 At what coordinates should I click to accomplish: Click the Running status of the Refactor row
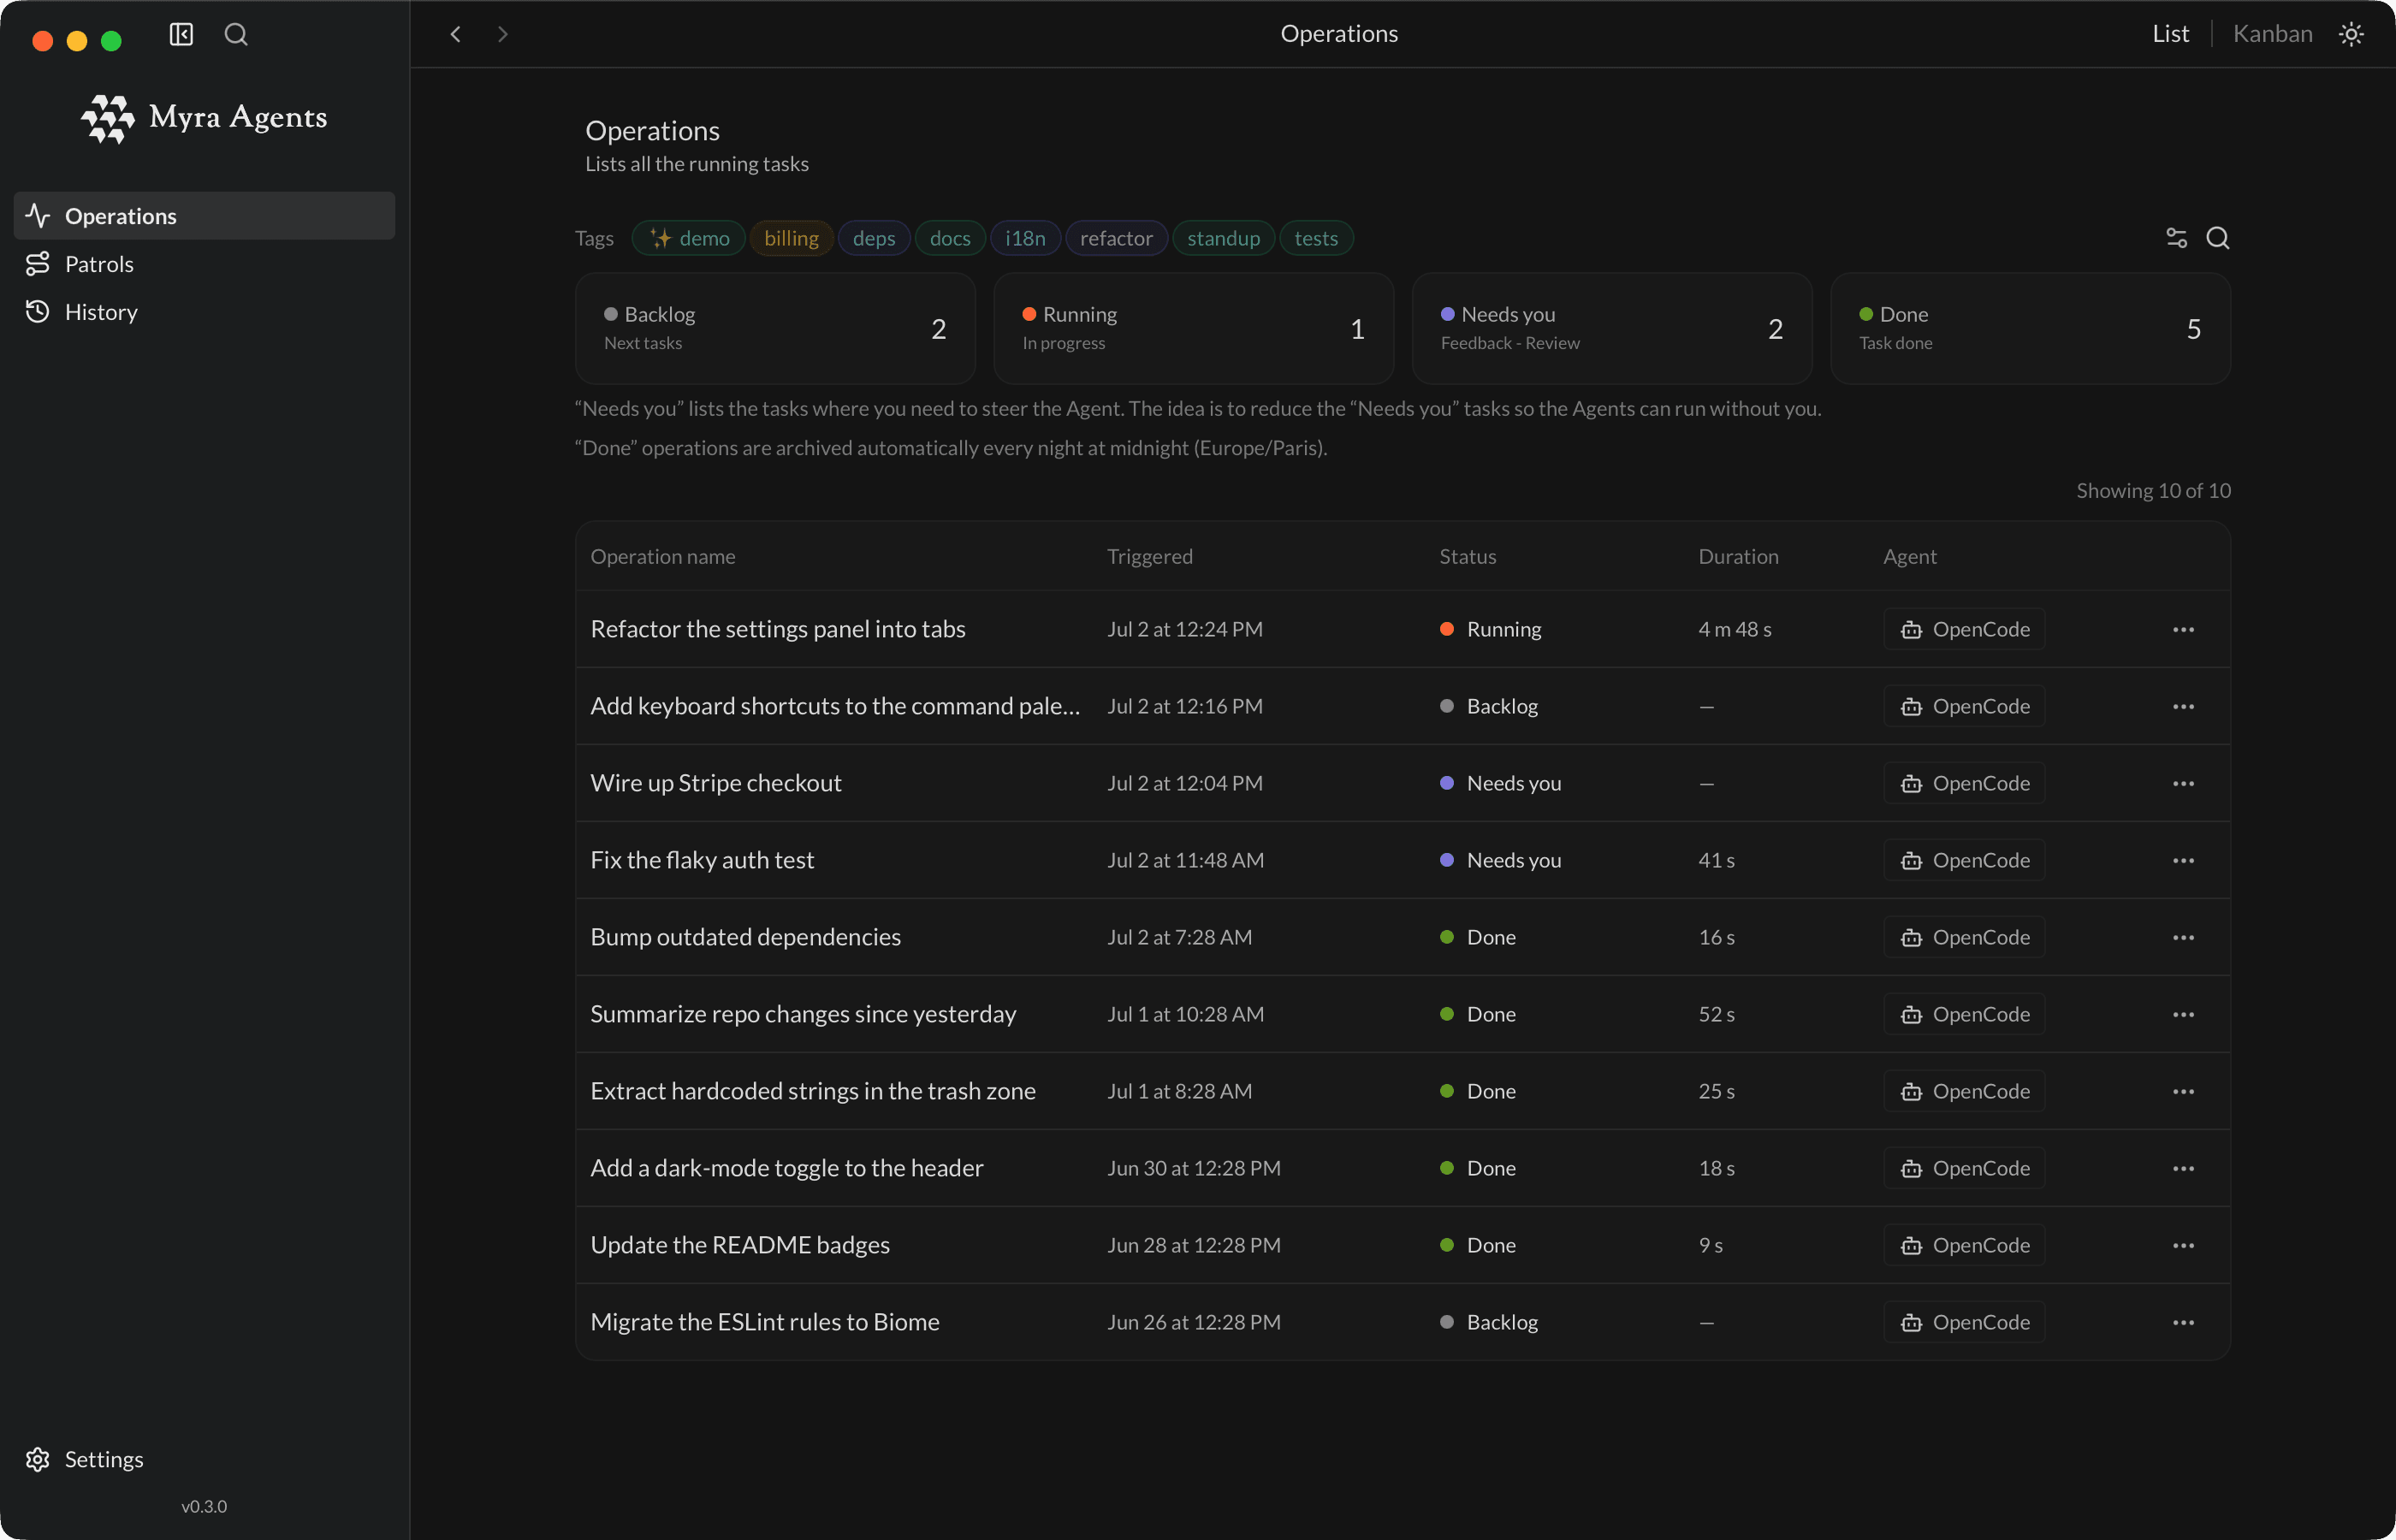click(x=1490, y=629)
